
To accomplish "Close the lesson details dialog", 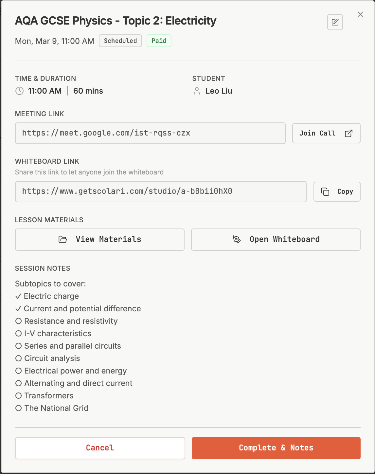I will (360, 14).
